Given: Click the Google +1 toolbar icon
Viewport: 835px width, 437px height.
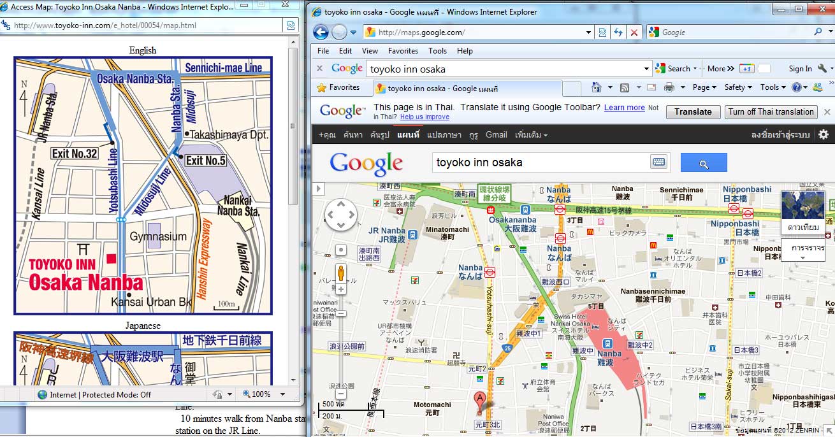Looking at the screenshot, I should click(x=747, y=69).
